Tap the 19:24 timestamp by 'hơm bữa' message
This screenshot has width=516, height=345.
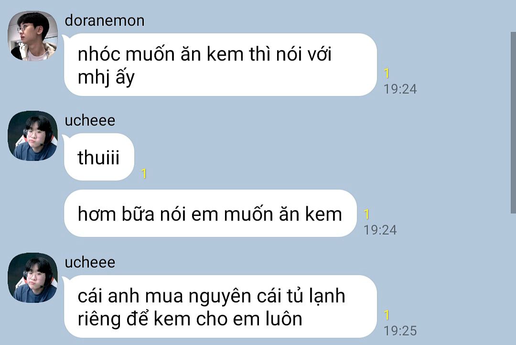pyautogui.click(x=380, y=230)
